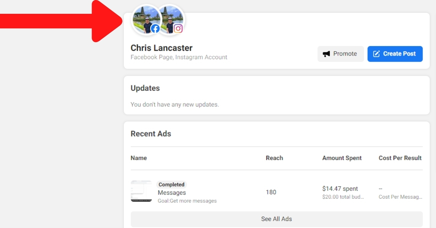Click 'You don't have any new updates.'

(x=175, y=105)
